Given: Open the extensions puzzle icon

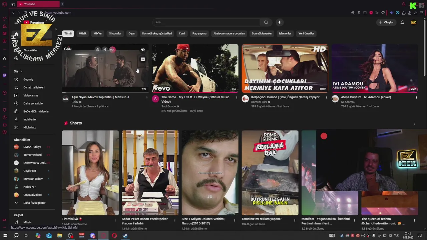Looking at the screenshot, I should pos(404,13).
